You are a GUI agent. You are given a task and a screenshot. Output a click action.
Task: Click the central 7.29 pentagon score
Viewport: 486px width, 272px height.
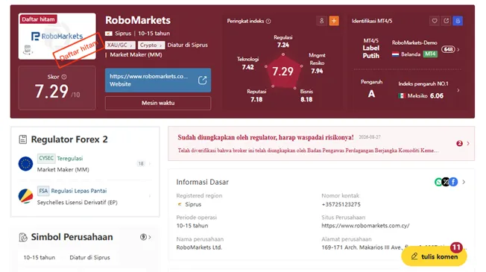coord(283,72)
